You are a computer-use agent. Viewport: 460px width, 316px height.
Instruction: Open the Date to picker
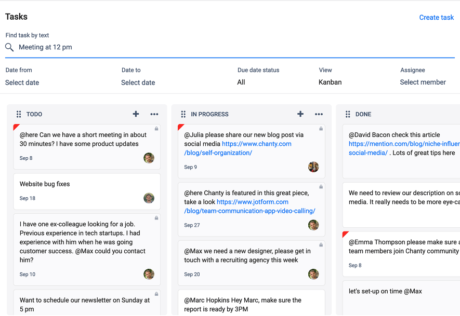click(x=138, y=83)
